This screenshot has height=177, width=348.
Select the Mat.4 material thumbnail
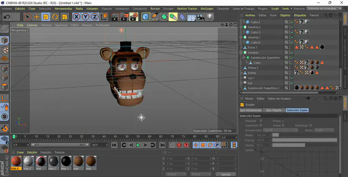16,163
